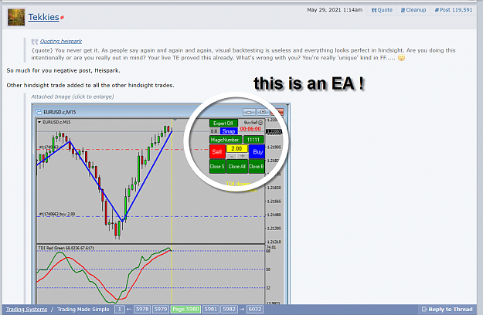Enlarge the attached EURUSD chart image
Screen dimensions: 483x315
pyautogui.click(x=160, y=204)
